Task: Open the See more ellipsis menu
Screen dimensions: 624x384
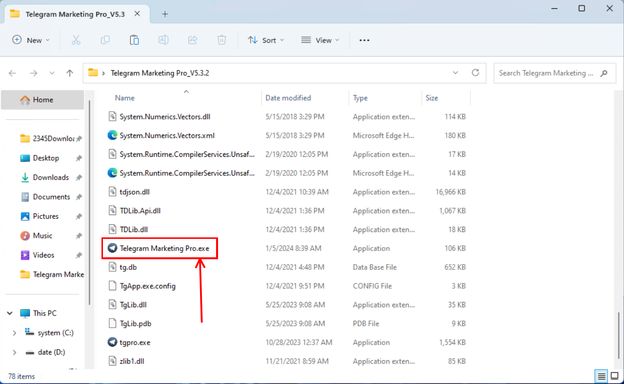Action: coord(364,40)
